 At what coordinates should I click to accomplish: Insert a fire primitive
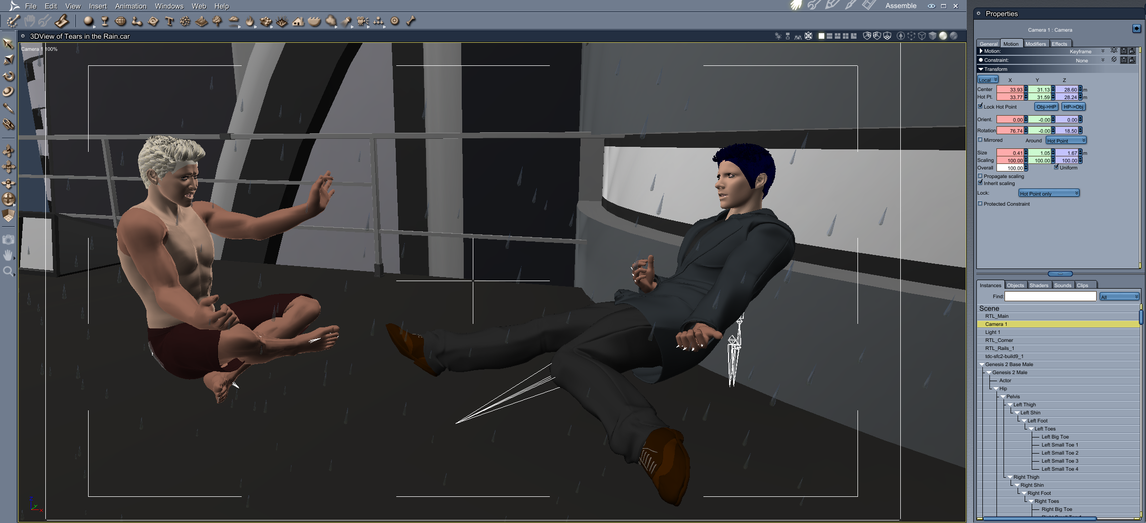coord(250,21)
